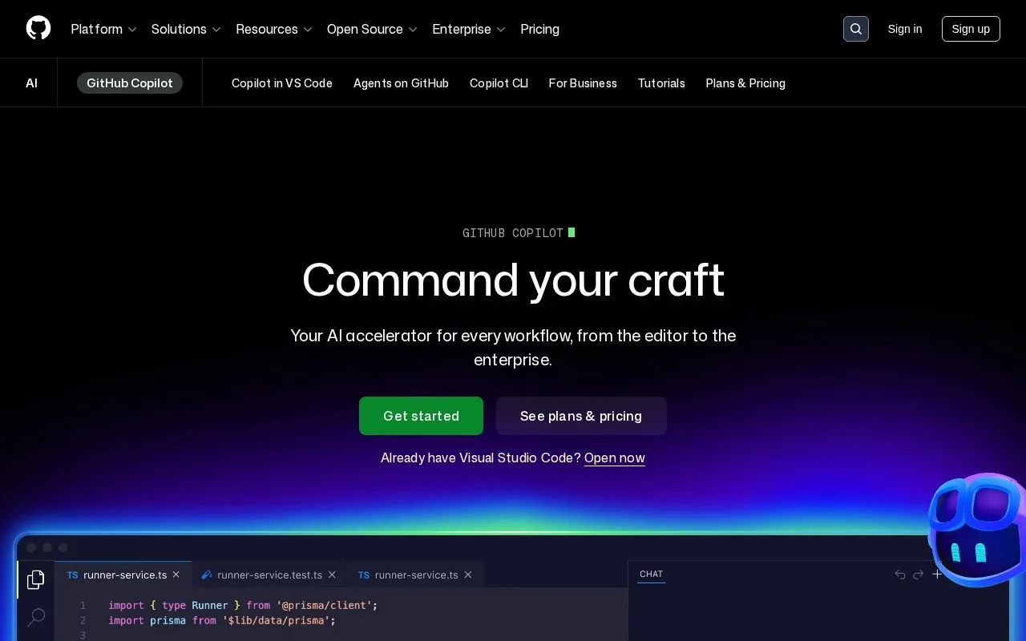This screenshot has width=1026, height=641.
Task: Expand the Platform menu
Action: [x=104, y=29]
